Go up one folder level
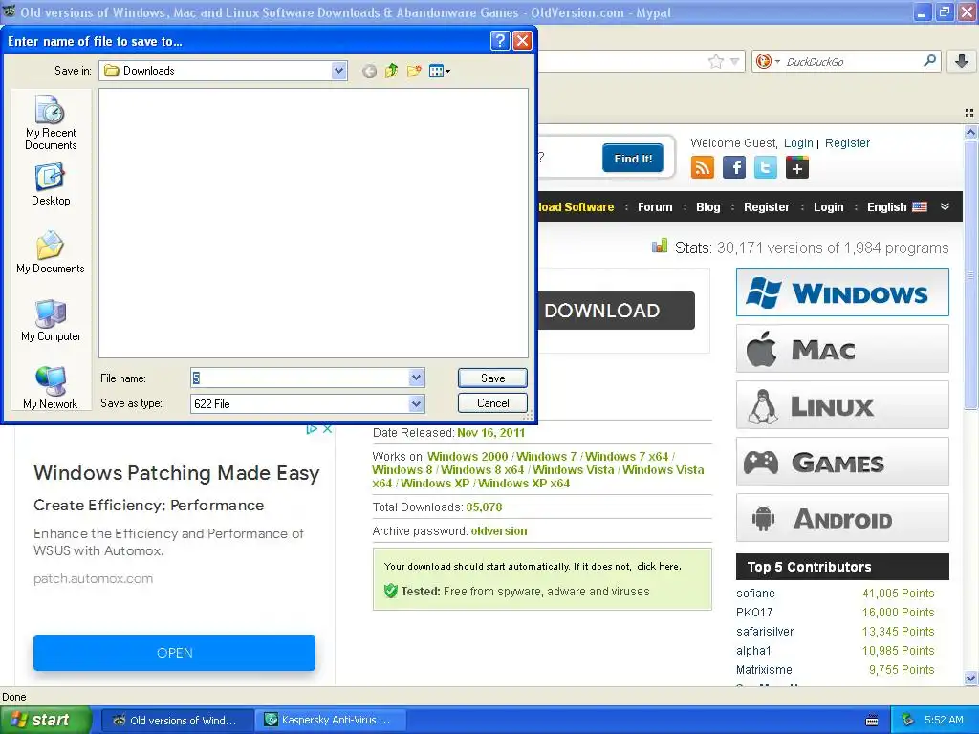Viewport: 979px width, 734px height. [391, 71]
